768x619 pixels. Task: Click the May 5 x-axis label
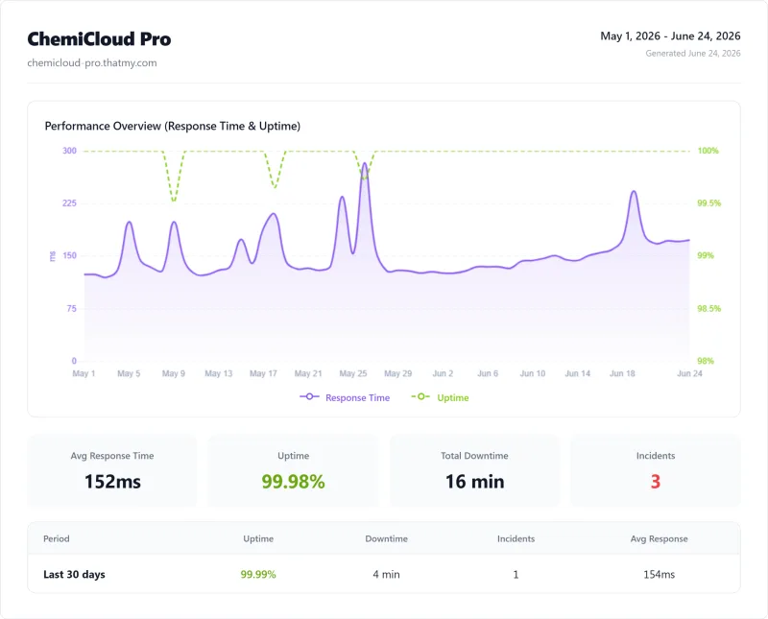(x=129, y=373)
